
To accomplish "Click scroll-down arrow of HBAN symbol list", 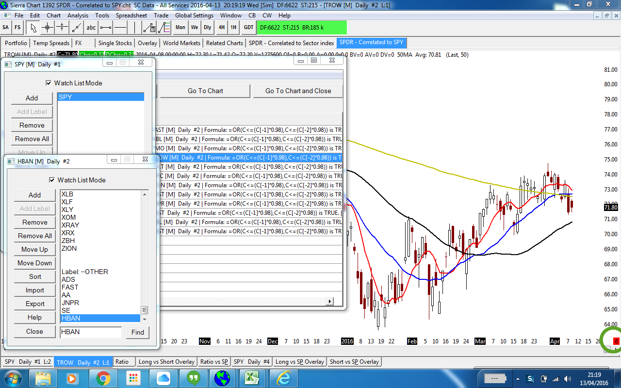I will 145,319.
